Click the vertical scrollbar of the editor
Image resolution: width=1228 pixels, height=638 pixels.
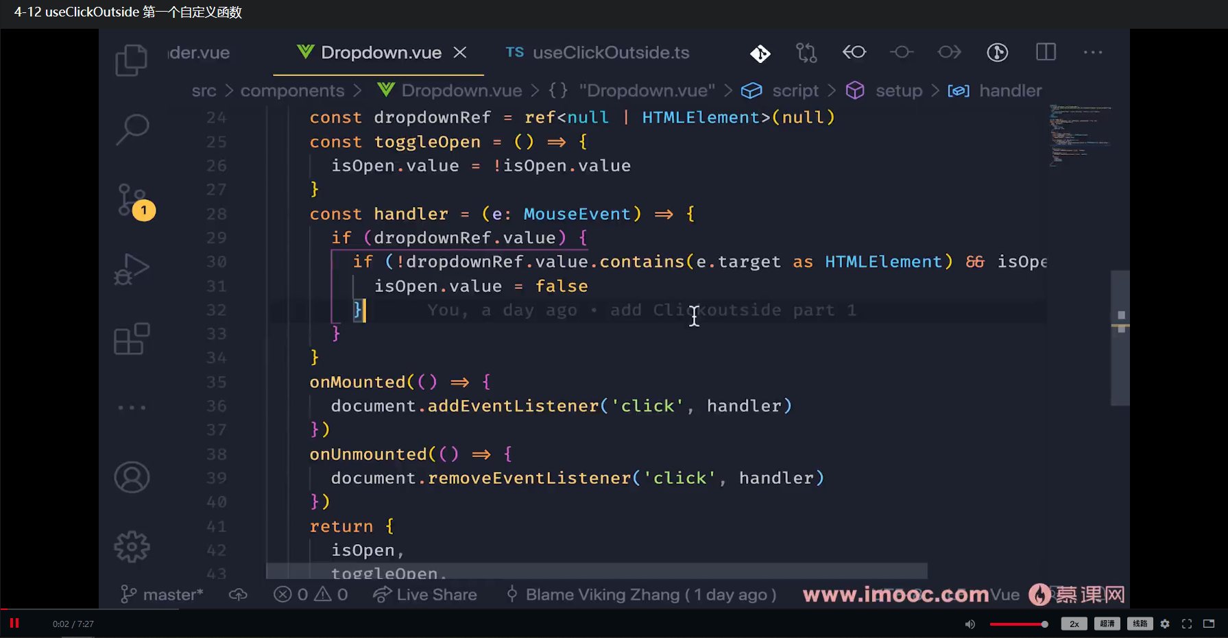coord(1120,338)
